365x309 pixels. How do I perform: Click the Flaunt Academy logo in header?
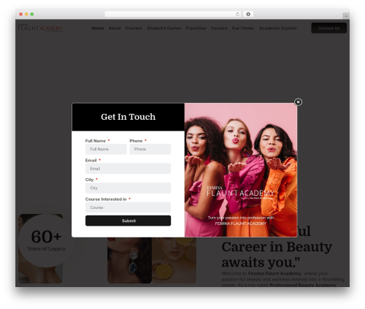[x=40, y=28]
